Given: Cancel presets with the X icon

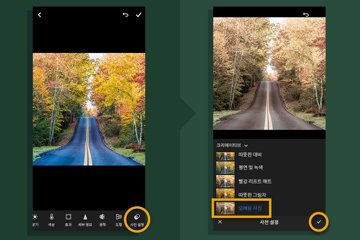Looking at the screenshot, I should [220, 222].
